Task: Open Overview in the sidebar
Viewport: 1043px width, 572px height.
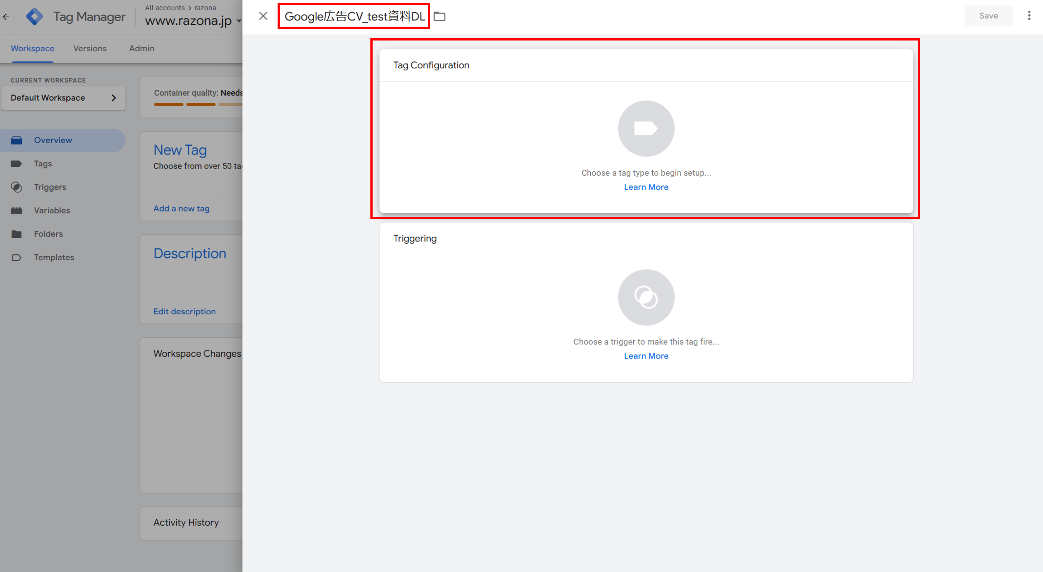Action: [62, 140]
